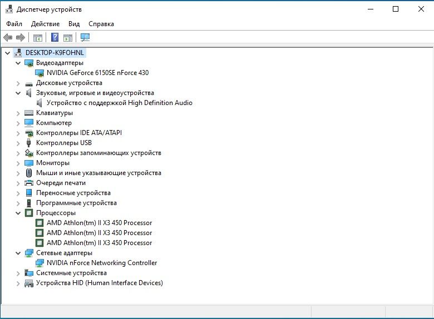Collapse the Процессоры category
Viewport: 434px width, 319px height.
[x=18, y=213]
